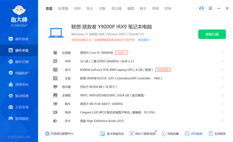
Task: Open the 清理优化 broom icon
Action: click(x=11, y=84)
